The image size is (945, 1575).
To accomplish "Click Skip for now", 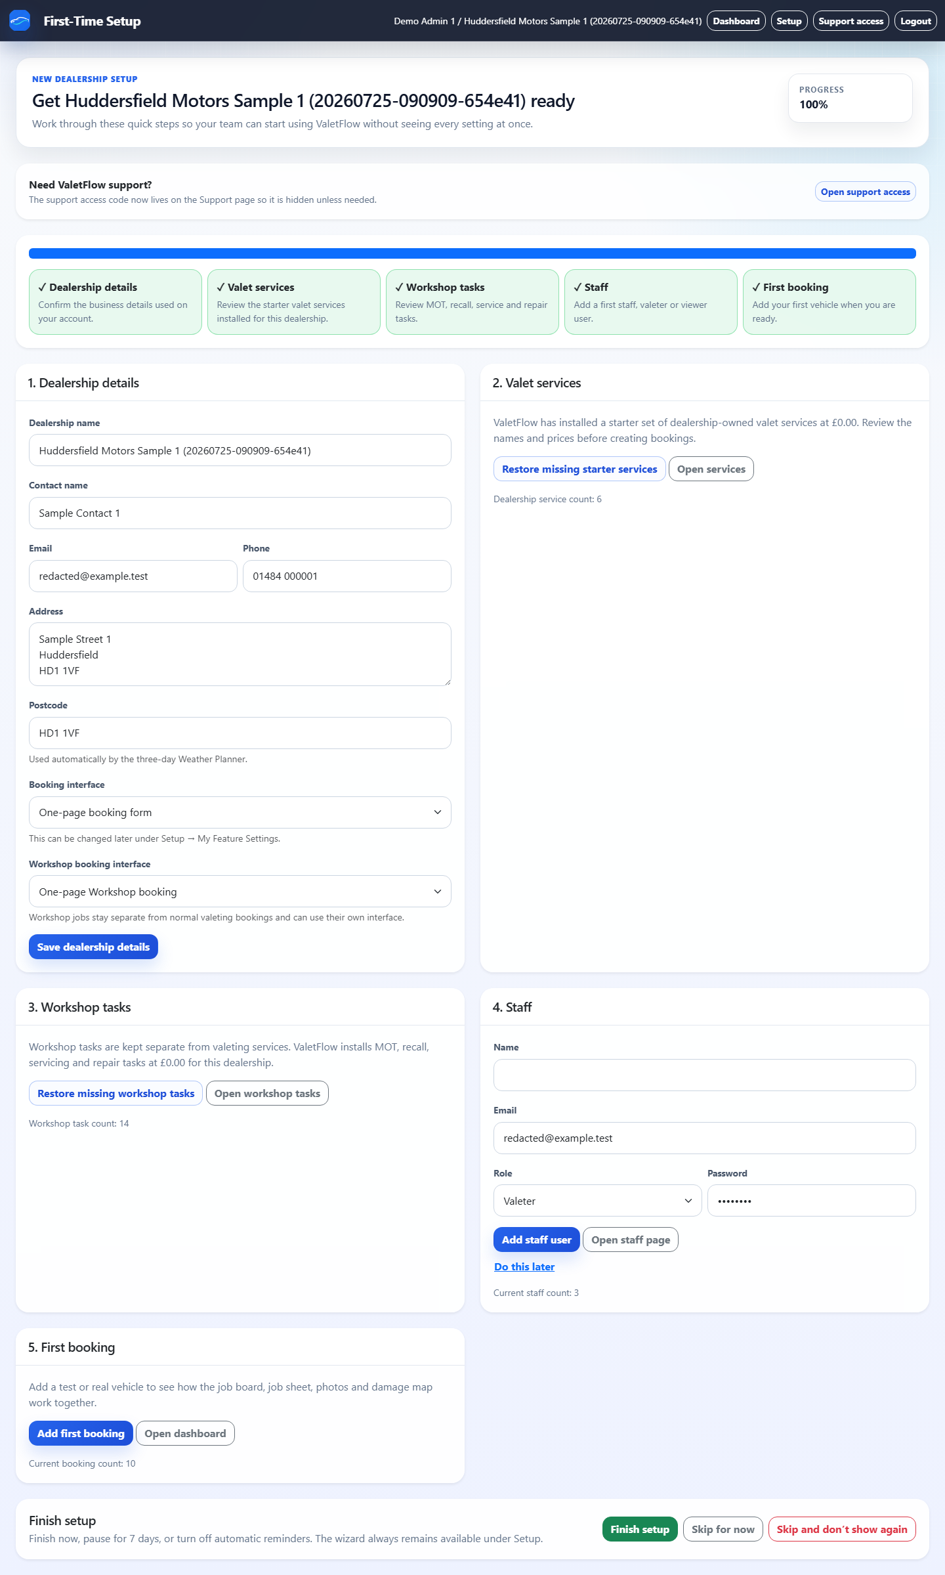I will (723, 1529).
